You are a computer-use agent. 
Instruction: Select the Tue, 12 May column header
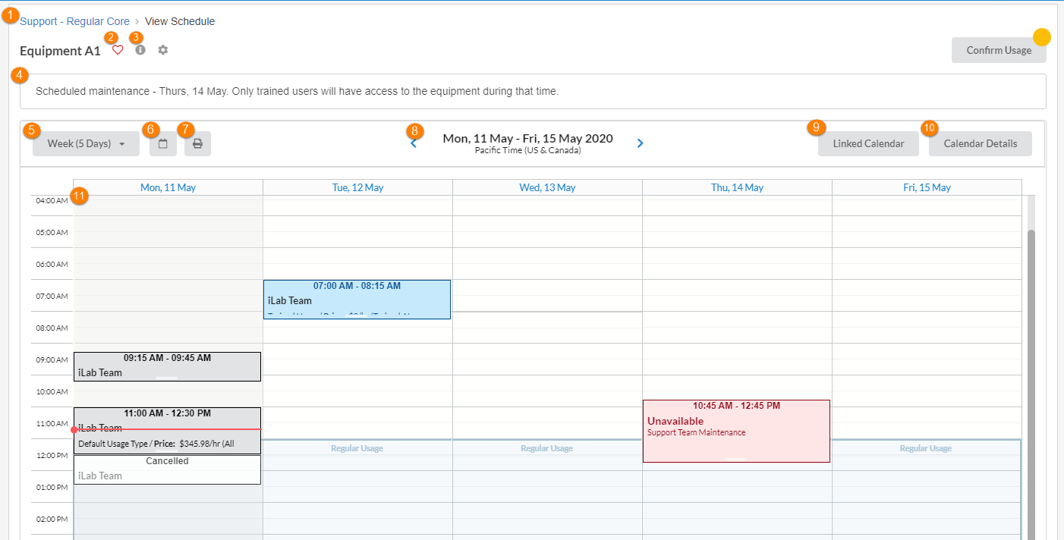[357, 187]
